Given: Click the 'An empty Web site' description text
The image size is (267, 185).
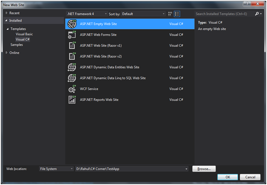Looking at the screenshot, I should tap(212, 29).
